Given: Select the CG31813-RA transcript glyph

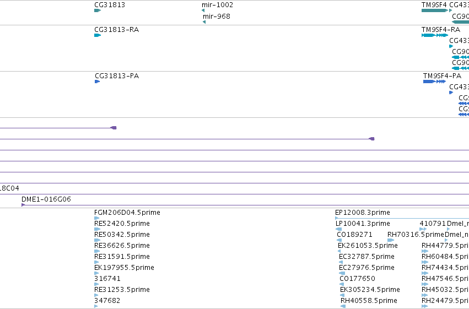Looking at the screenshot, I should coord(98,35).
